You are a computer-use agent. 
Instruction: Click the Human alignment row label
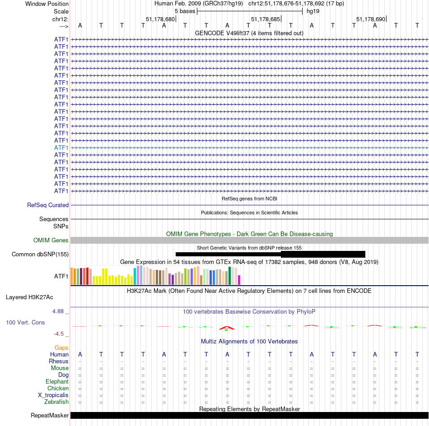(59, 354)
